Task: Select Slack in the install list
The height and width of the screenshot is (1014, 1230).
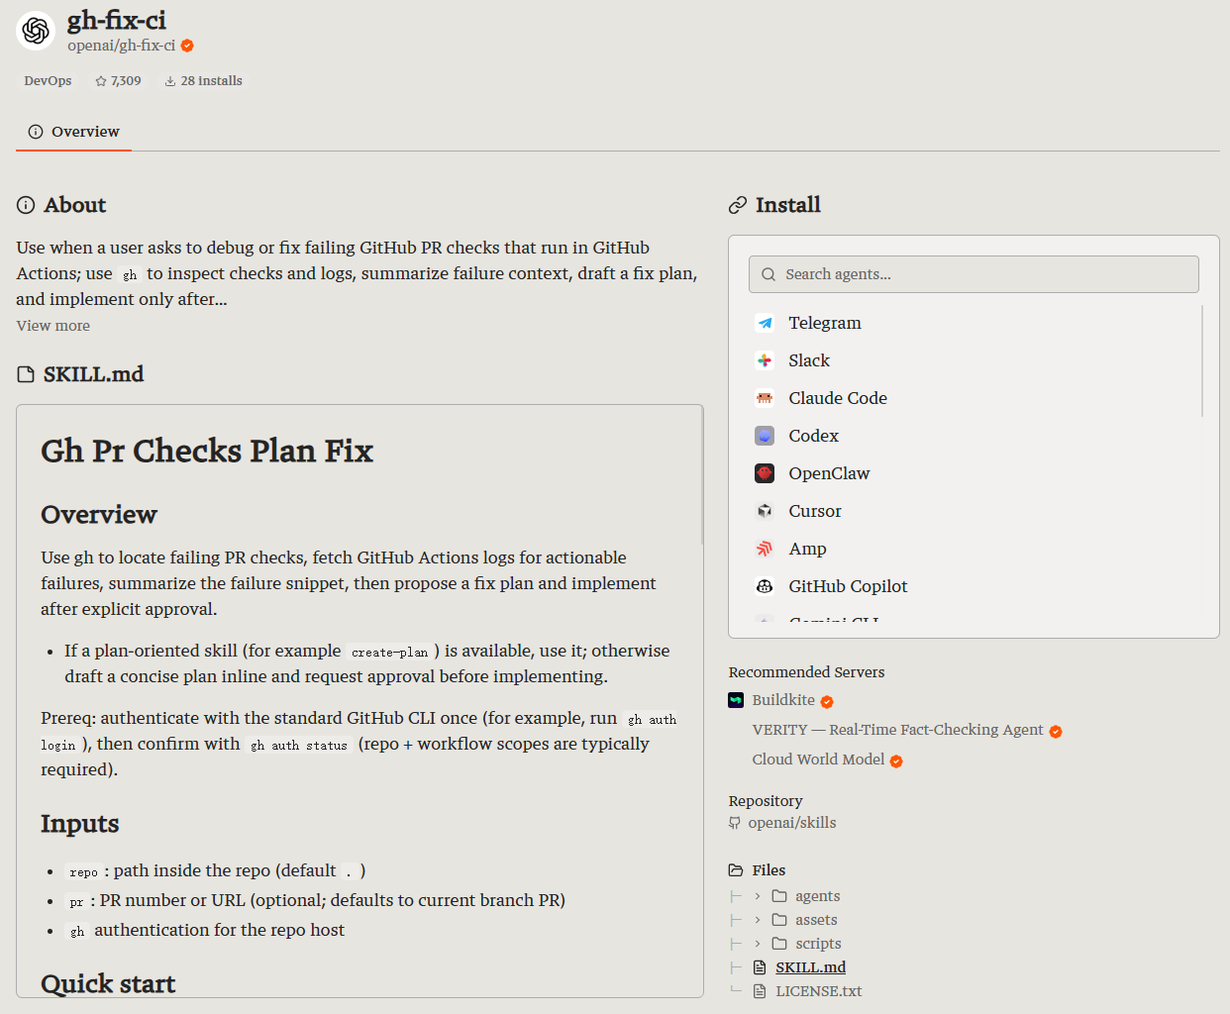Action: pyautogui.click(x=974, y=360)
